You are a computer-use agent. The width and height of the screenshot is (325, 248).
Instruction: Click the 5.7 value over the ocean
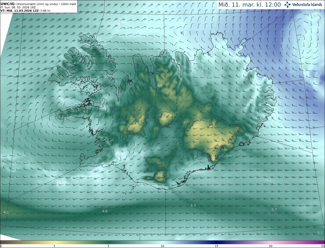coord(274,209)
